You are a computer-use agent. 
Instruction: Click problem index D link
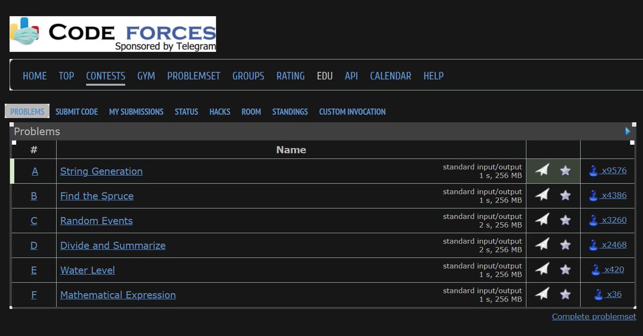[34, 245]
